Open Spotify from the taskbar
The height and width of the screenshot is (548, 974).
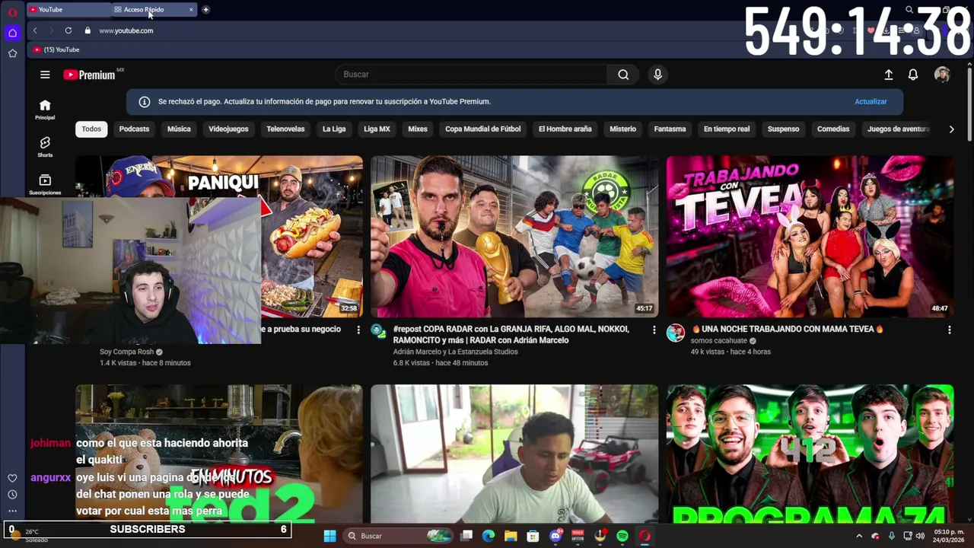click(622, 536)
